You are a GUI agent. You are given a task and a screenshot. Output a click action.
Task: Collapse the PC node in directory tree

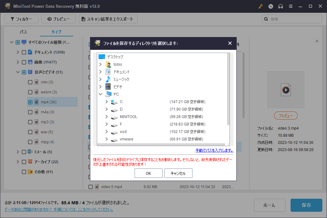(x=100, y=94)
